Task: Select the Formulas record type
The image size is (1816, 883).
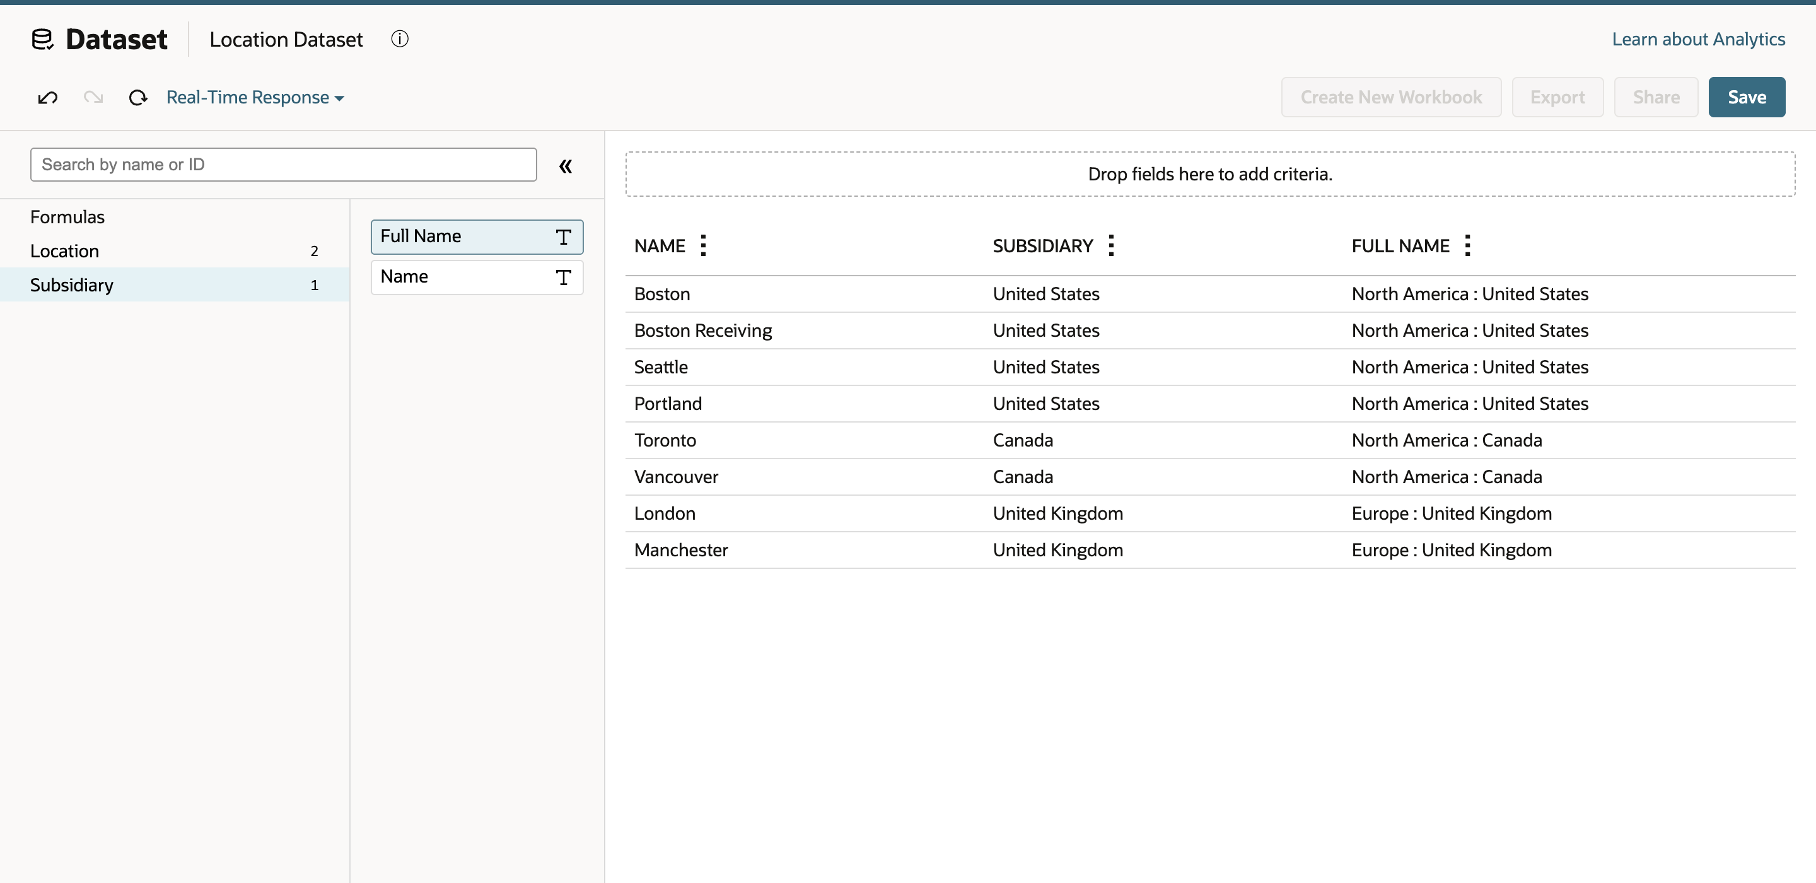Action: [174, 216]
